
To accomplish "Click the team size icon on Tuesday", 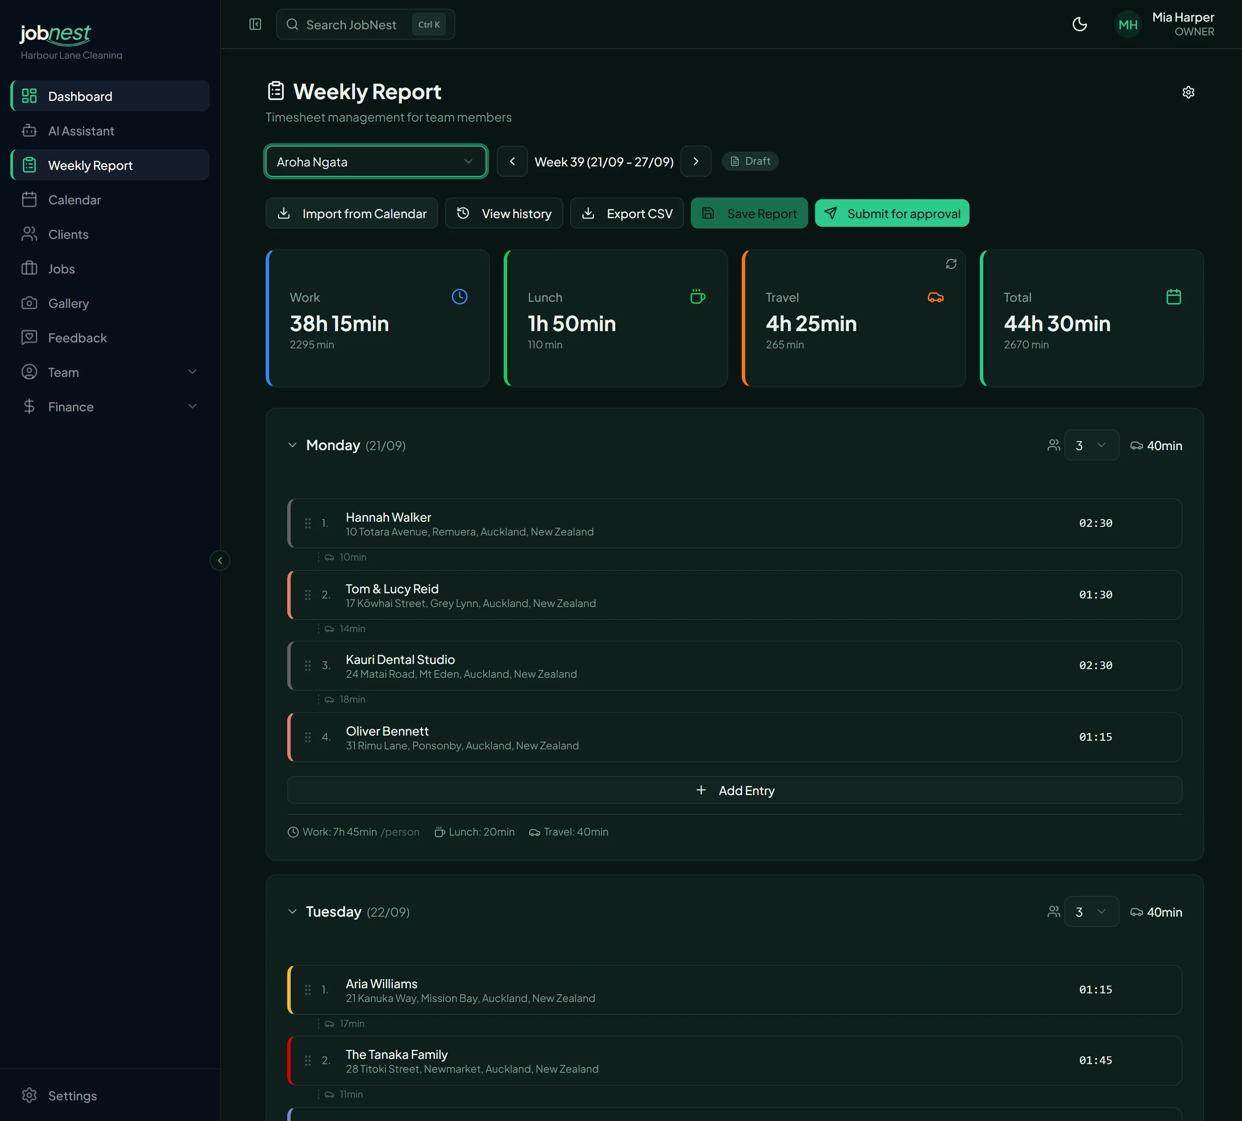I will (1054, 911).
